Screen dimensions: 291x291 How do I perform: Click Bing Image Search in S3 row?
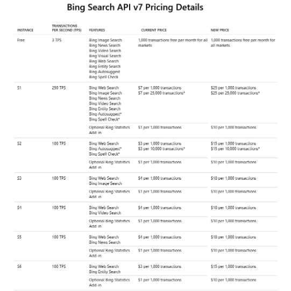[105, 183]
